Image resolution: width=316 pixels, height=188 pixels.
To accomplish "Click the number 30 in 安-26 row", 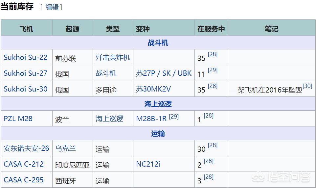I will coord(201,149).
